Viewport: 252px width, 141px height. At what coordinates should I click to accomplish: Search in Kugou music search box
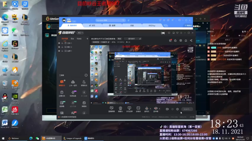pyautogui.click(x=110, y=20)
